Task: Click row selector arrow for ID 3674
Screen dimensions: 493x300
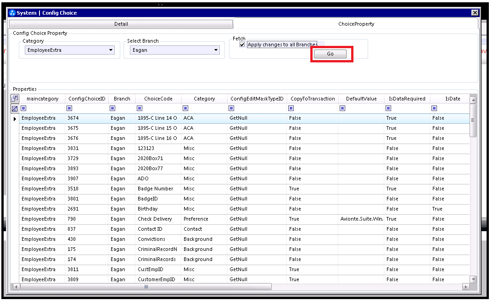Action: pyautogui.click(x=15, y=119)
